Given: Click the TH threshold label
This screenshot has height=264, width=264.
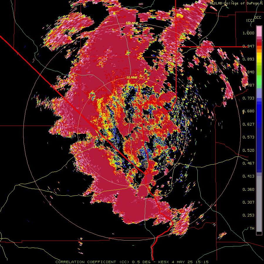Looking at the screenshot, I should tap(252, 229).
